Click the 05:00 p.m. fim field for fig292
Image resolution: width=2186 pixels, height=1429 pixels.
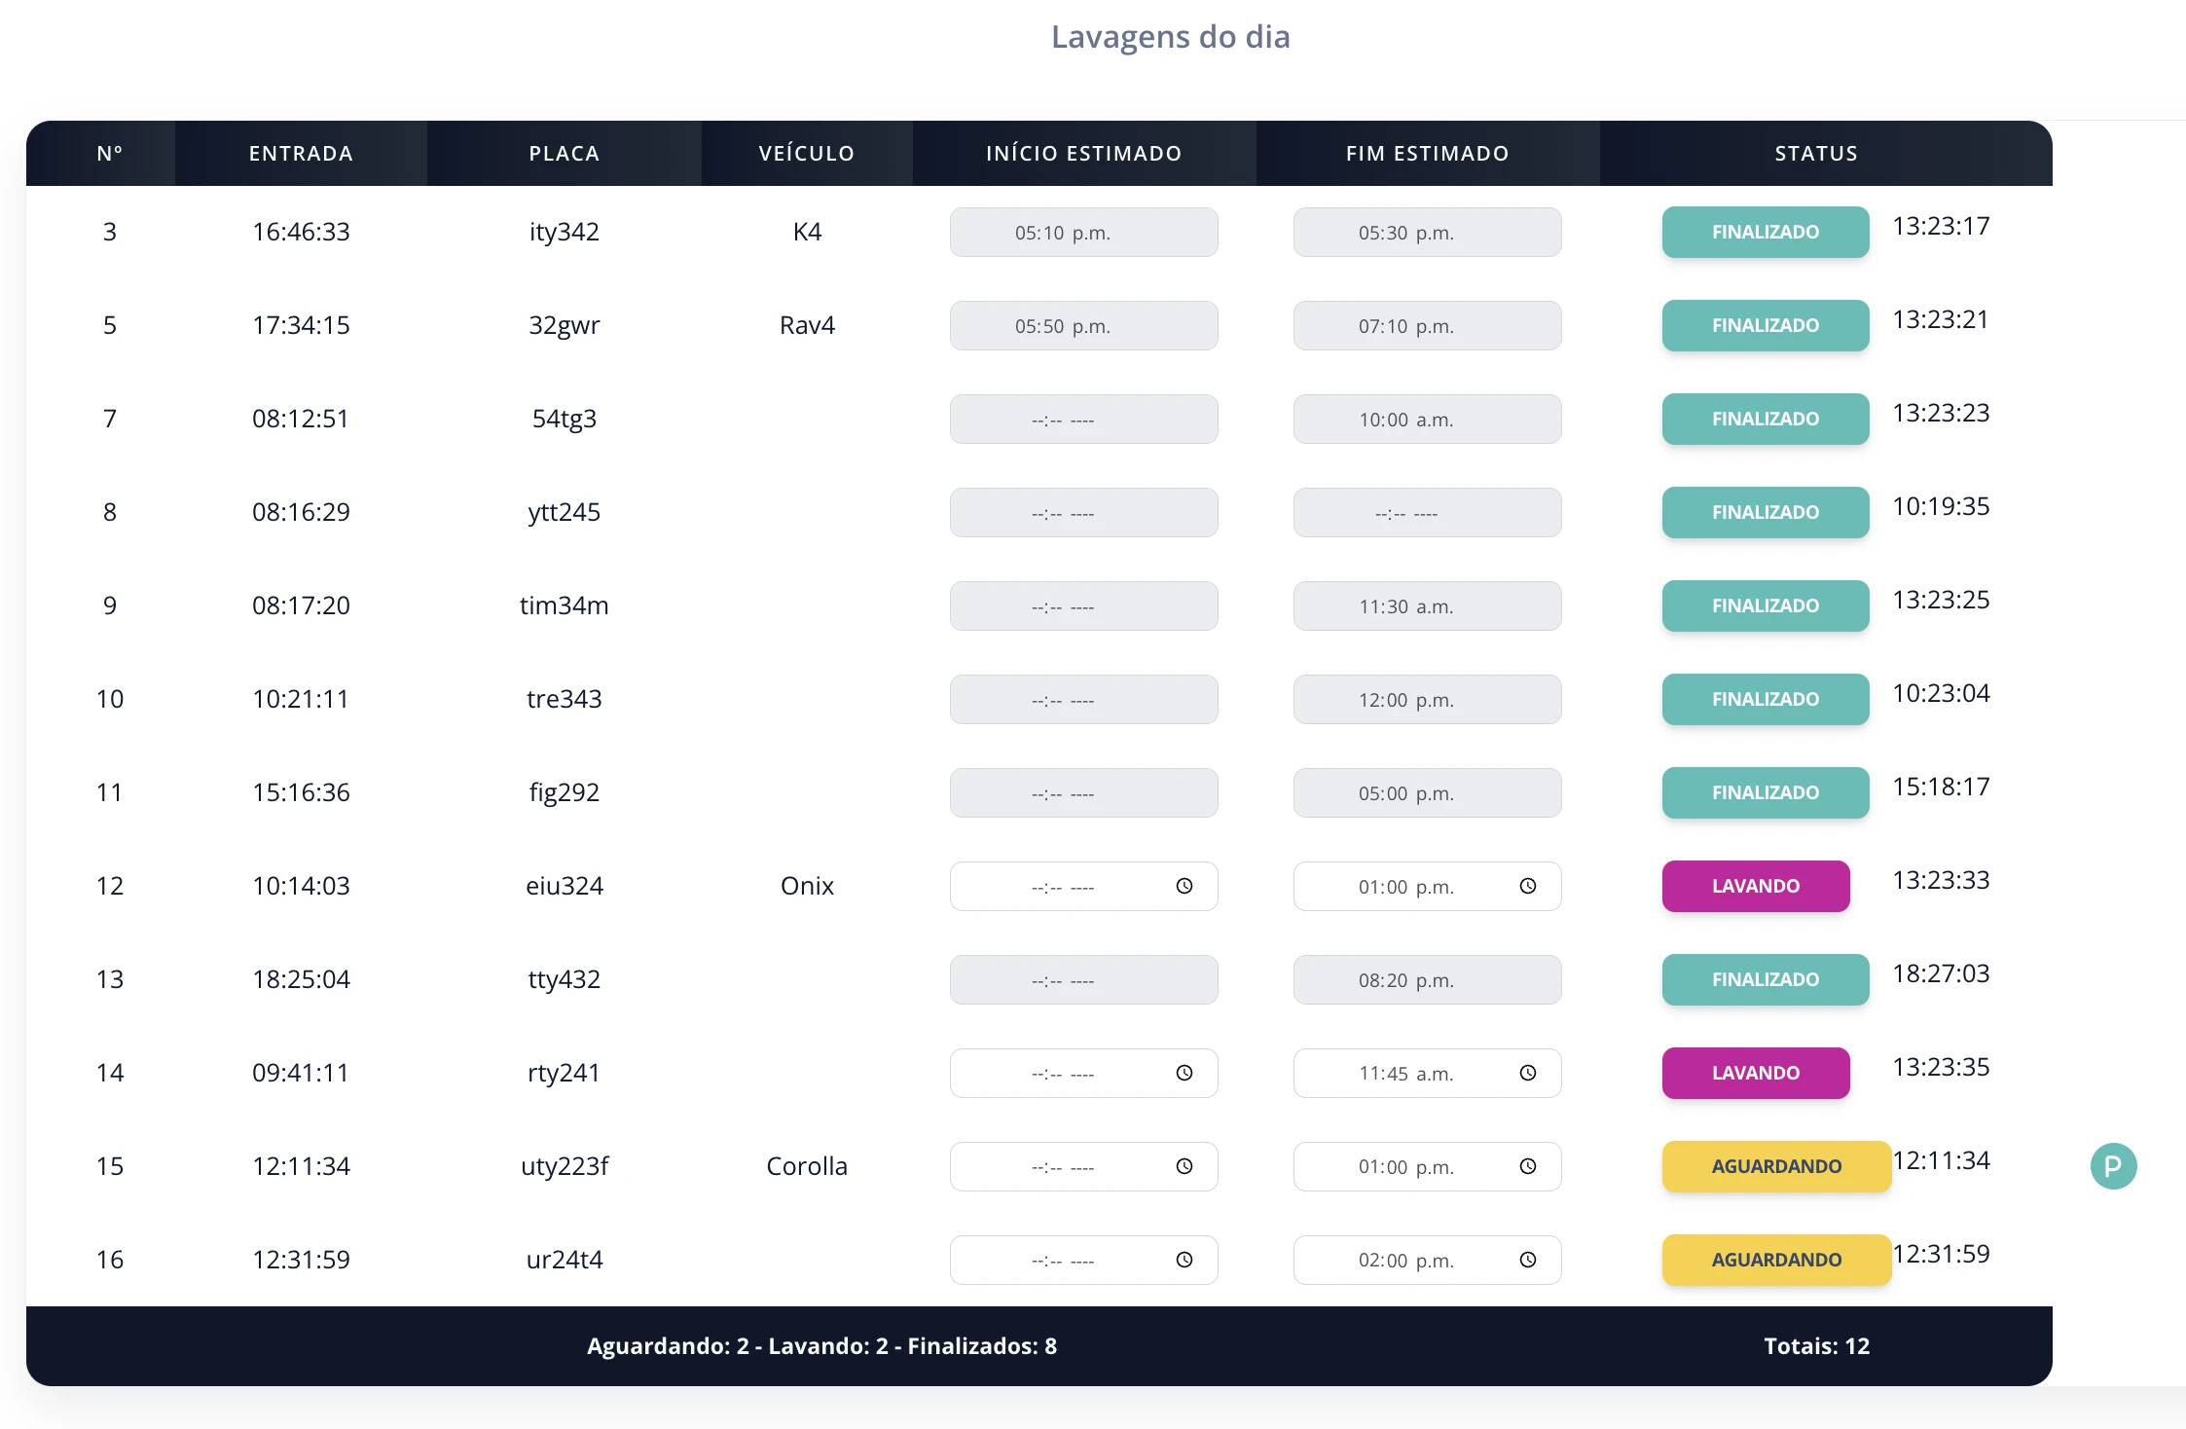tap(1427, 792)
